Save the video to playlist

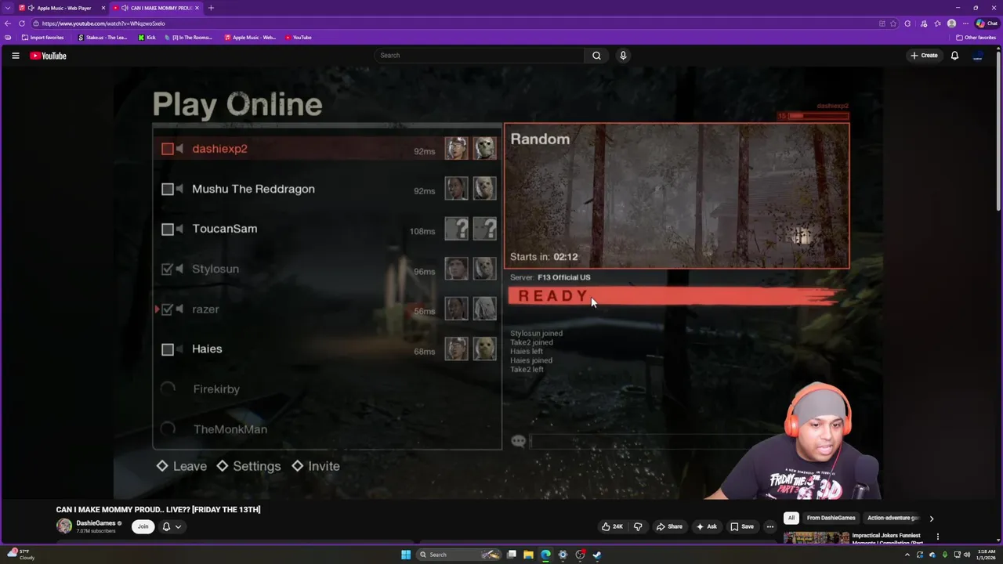coord(741,526)
